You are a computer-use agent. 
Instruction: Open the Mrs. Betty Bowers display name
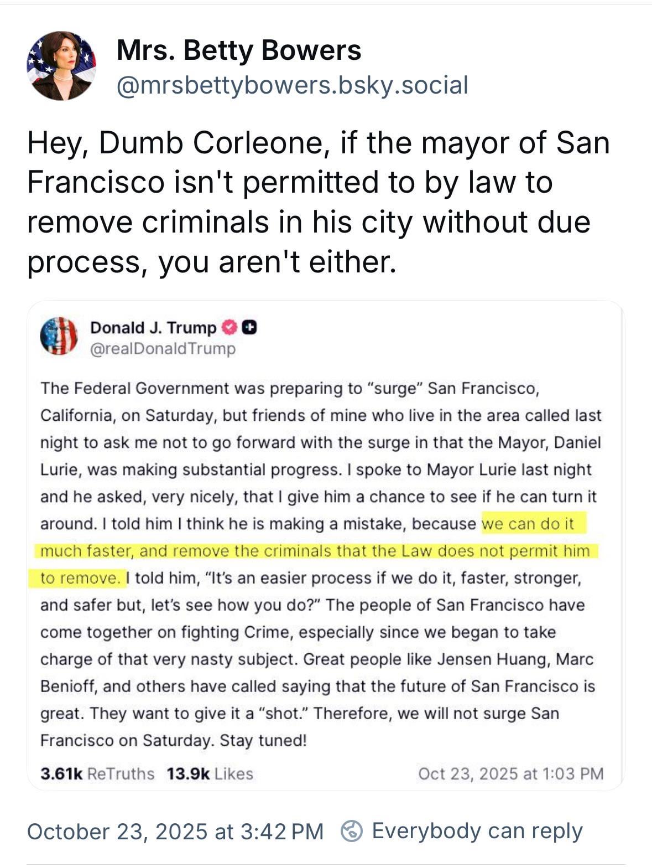point(239,50)
